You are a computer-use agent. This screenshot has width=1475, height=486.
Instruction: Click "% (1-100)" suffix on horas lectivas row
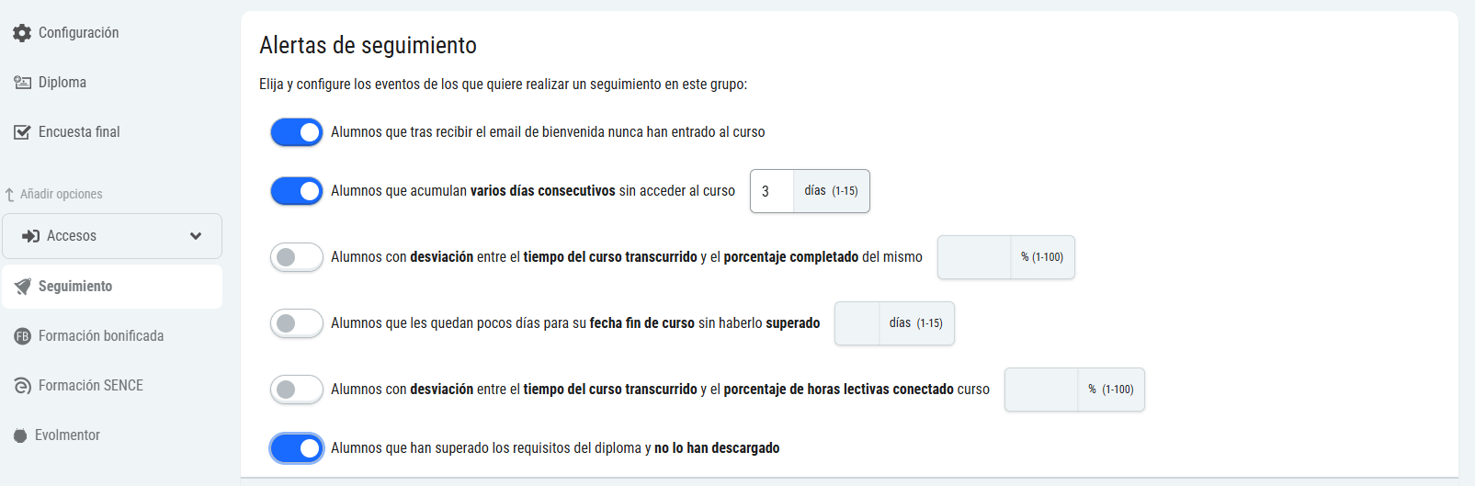click(x=1111, y=390)
